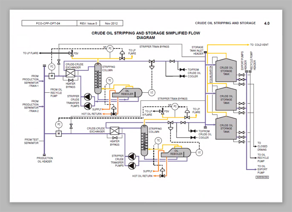Select the upper oil reboiler vessel
Image resolution: width=292 pixels, height=212 pixels.
coord(130,92)
